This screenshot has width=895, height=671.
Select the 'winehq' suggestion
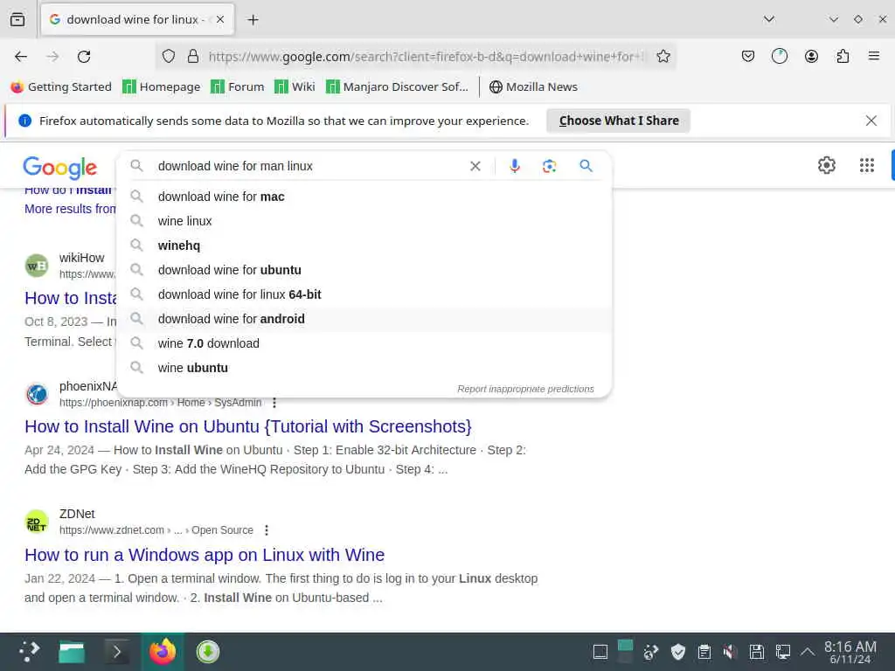[364, 246]
